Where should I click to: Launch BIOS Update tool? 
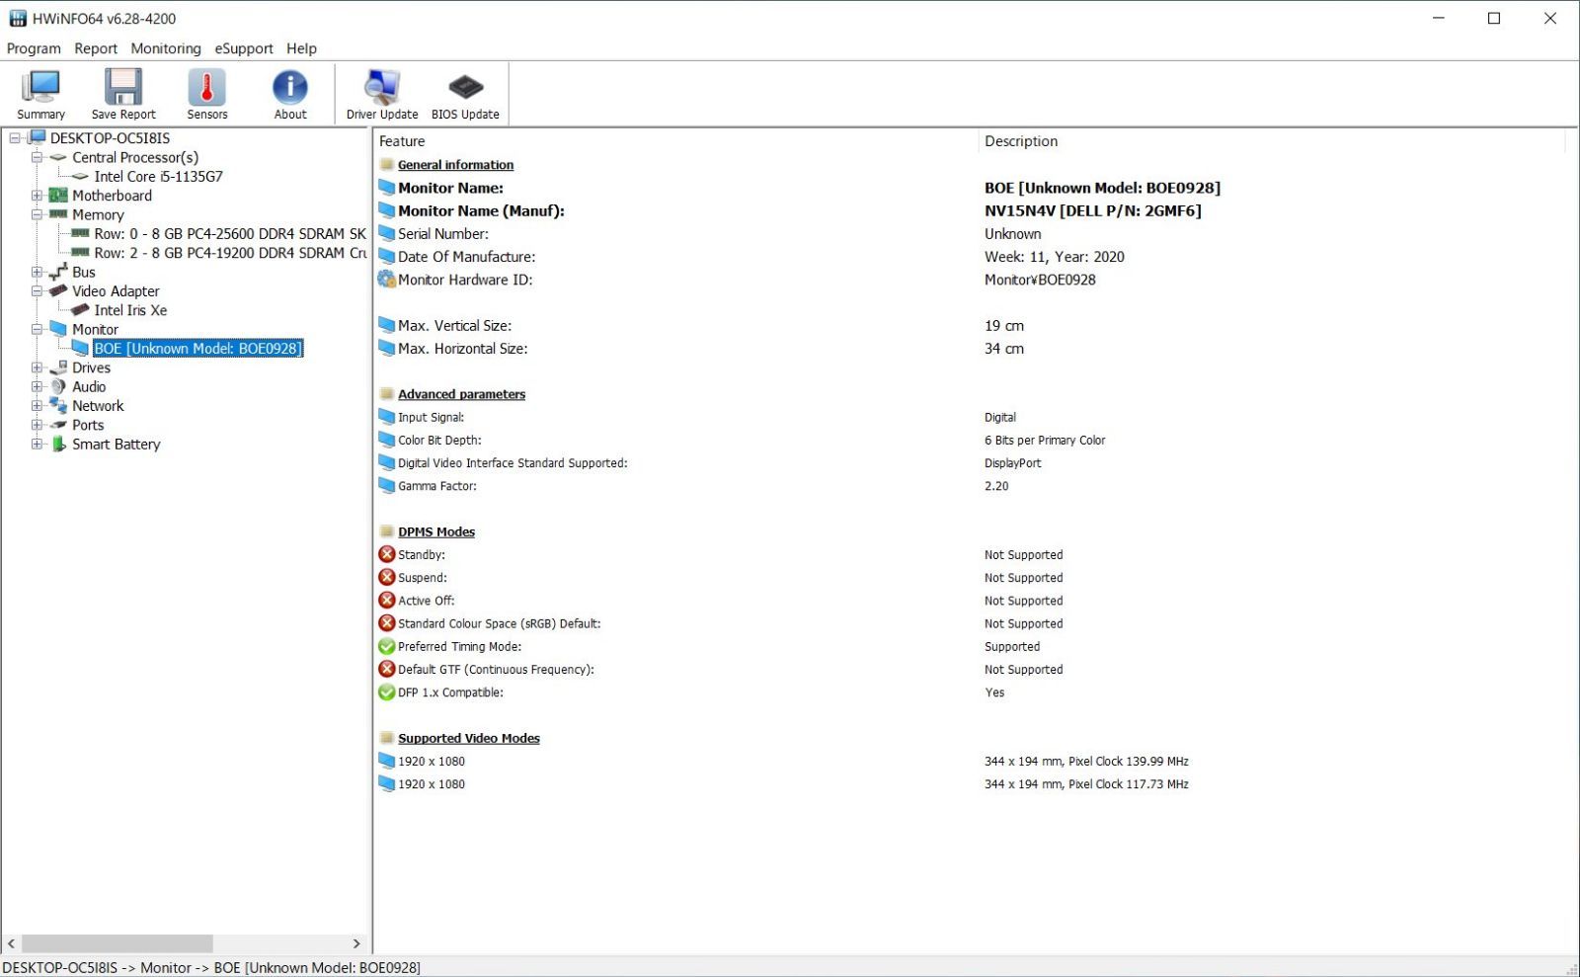pos(465,94)
